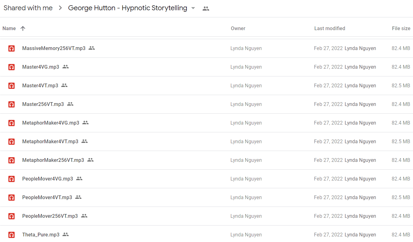Select the PeopleMover4VG.mp3 file name
The width and height of the screenshot is (413, 242).
(x=48, y=179)
